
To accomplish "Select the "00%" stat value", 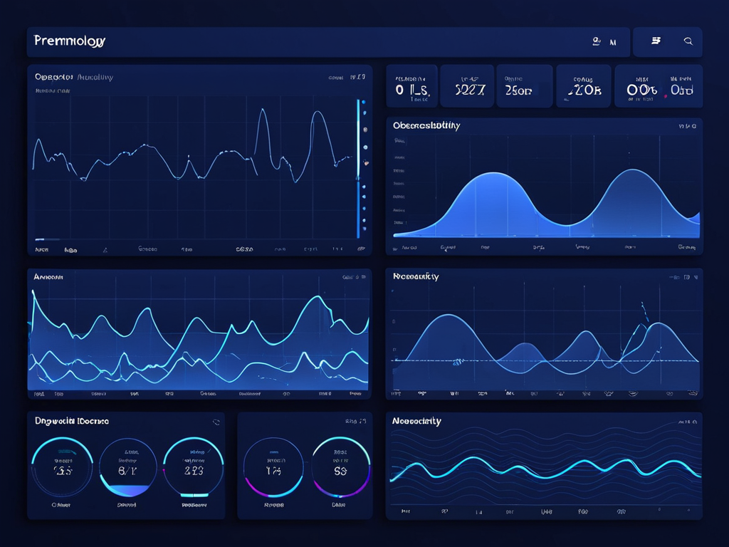I will point(641,90).
